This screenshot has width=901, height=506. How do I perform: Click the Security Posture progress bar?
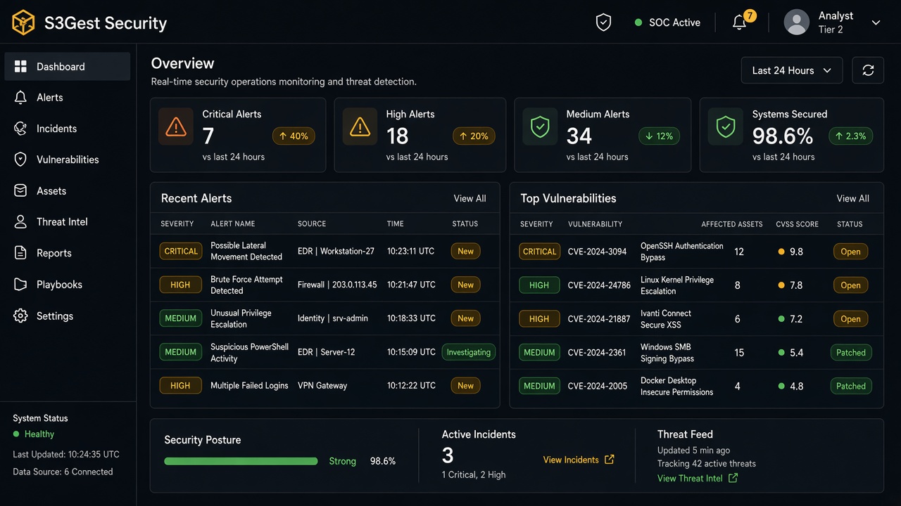[241, 461]
